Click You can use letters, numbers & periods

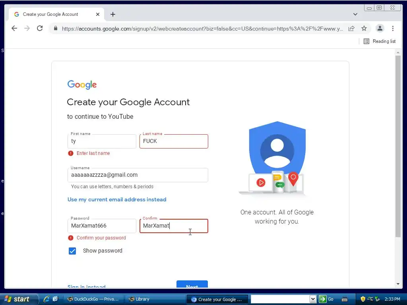pos(112,187)
